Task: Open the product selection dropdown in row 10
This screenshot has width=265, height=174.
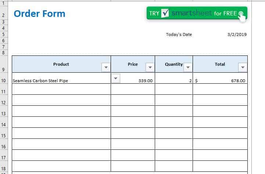Action: point(115,78)
